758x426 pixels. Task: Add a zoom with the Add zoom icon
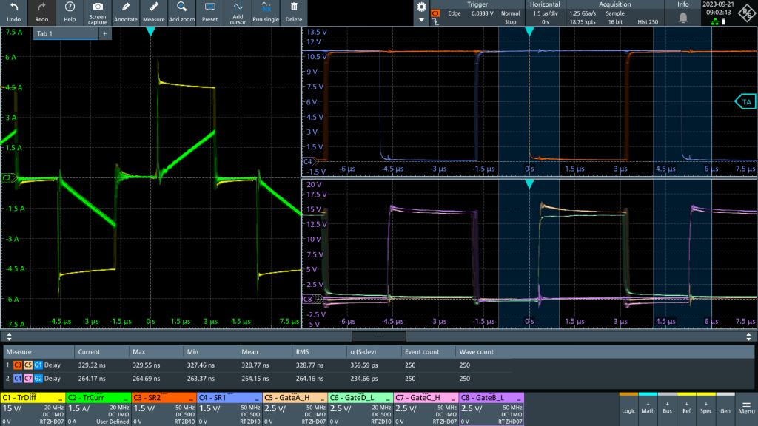click(x=181, y=11)
